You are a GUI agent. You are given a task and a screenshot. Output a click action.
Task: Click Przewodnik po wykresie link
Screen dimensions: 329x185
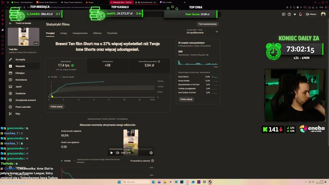pyautogui.click(x=140, y=161)
